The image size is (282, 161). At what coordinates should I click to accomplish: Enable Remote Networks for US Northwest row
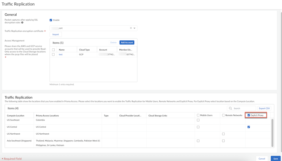tap(223, 134)
